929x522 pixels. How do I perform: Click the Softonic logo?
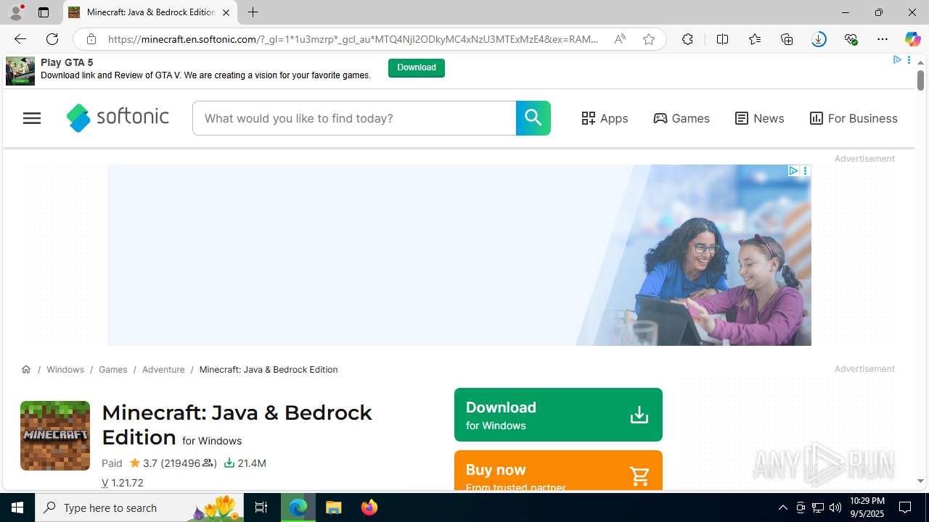[118, 117]
